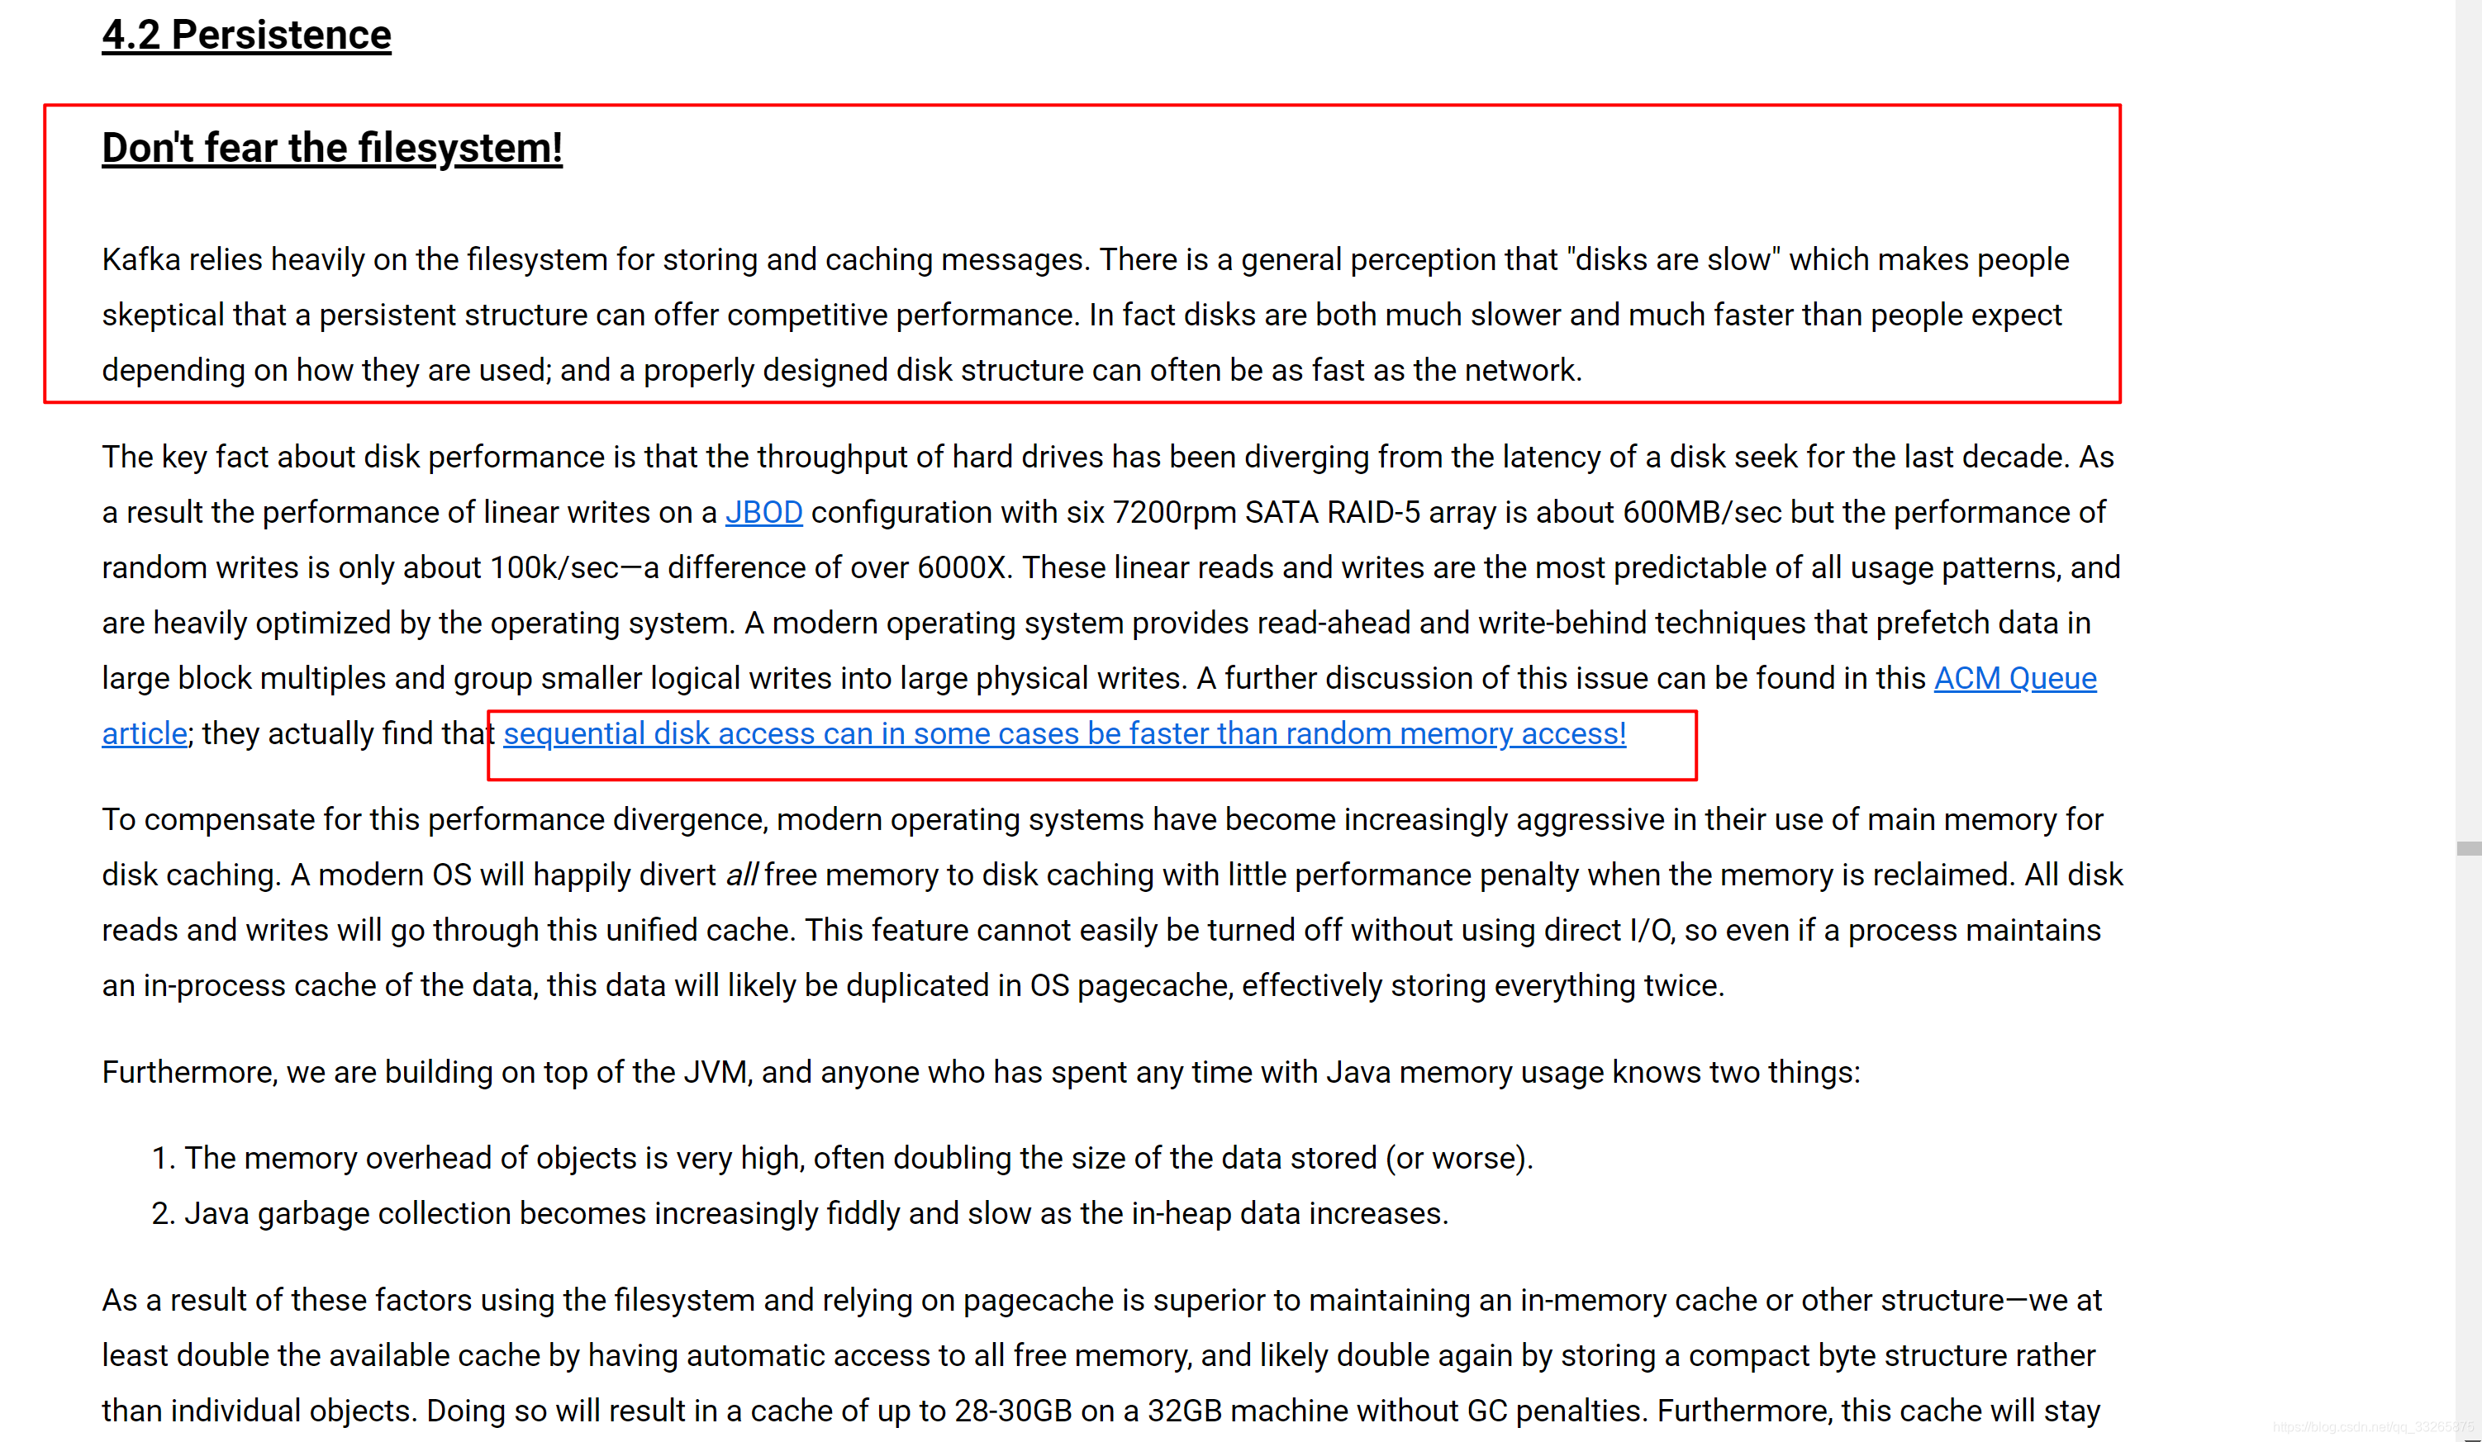This screenshot has height=1442, width=2482.
Task: Click the "Don't fear the filesystem!" heading
Action: point(332,149)
